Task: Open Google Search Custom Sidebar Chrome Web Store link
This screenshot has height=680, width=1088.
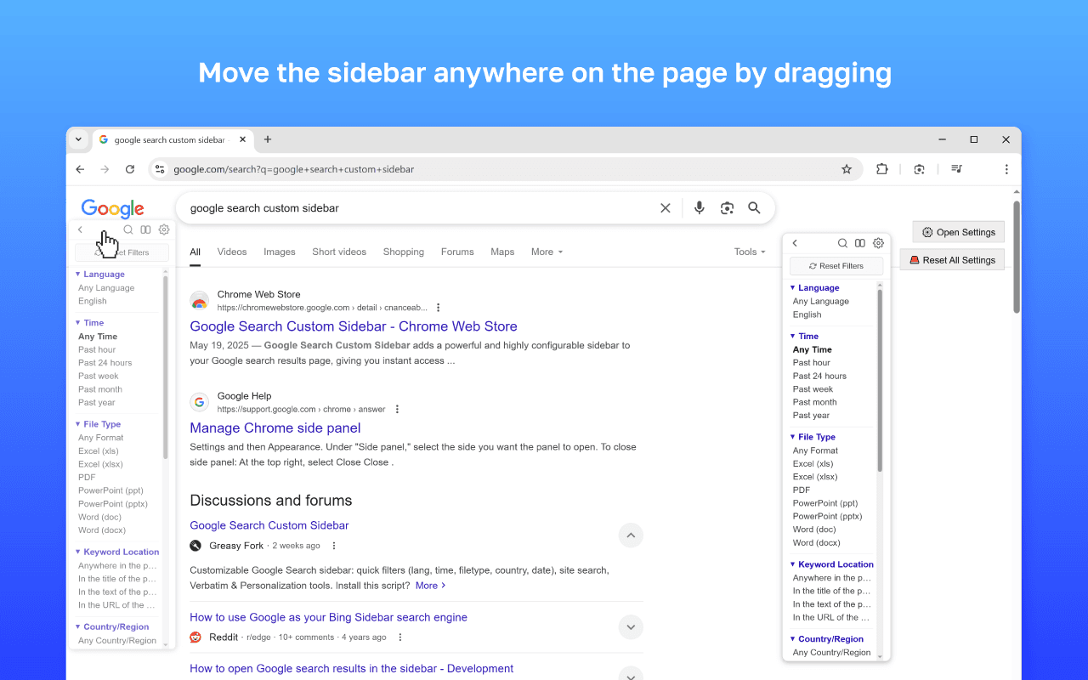Action: click(354, 326)
